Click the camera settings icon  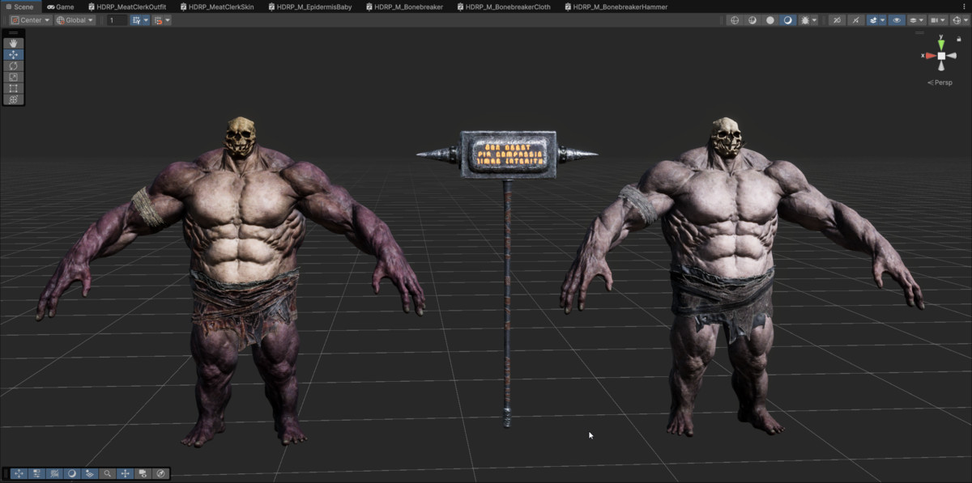click(x=934, y=20)
